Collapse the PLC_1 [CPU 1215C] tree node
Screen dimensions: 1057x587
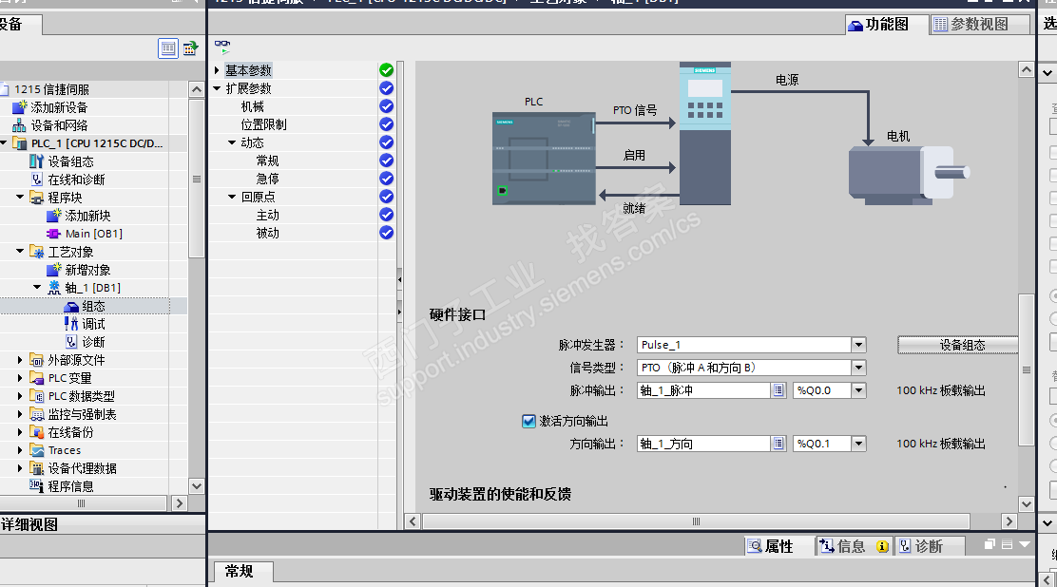pyautogui.click(x=4, y=142)
